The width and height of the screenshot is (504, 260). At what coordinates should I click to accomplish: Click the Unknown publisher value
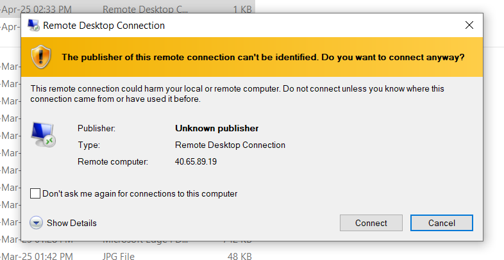coord(217,128)
